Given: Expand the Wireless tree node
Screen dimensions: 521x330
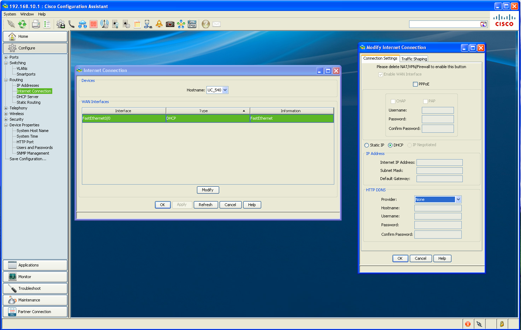Looking at the screenshot, I should point(6,114).
